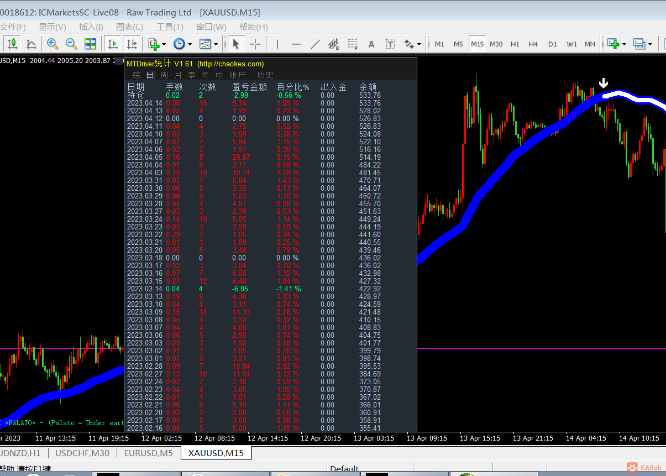Click the 29.97 profit value
Screen dimensions: 666x476
pos(241,158)
